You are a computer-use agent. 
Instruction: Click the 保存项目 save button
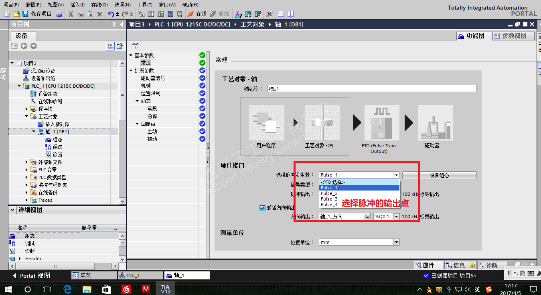click(x=38, y=14)
